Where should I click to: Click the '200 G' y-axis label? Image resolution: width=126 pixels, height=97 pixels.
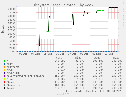pos(11,16)
